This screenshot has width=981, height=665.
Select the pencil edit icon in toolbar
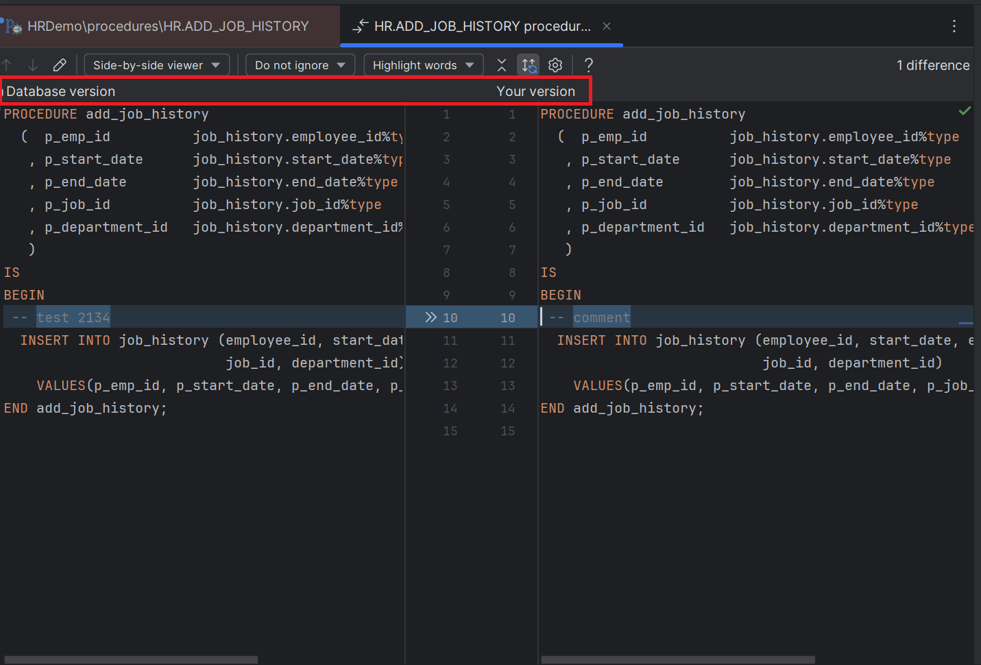coord(60,64)
